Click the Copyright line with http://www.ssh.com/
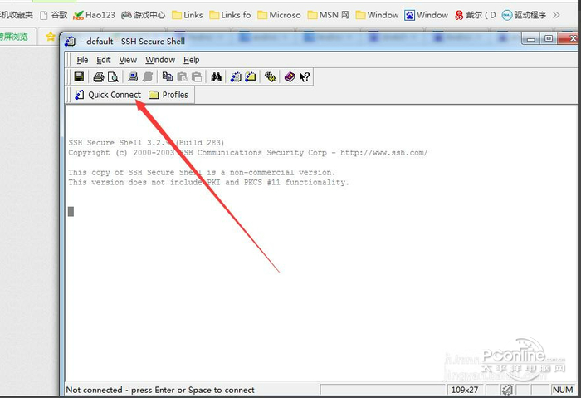This screenshot has width=581, height=398. (x=248, y=152)
